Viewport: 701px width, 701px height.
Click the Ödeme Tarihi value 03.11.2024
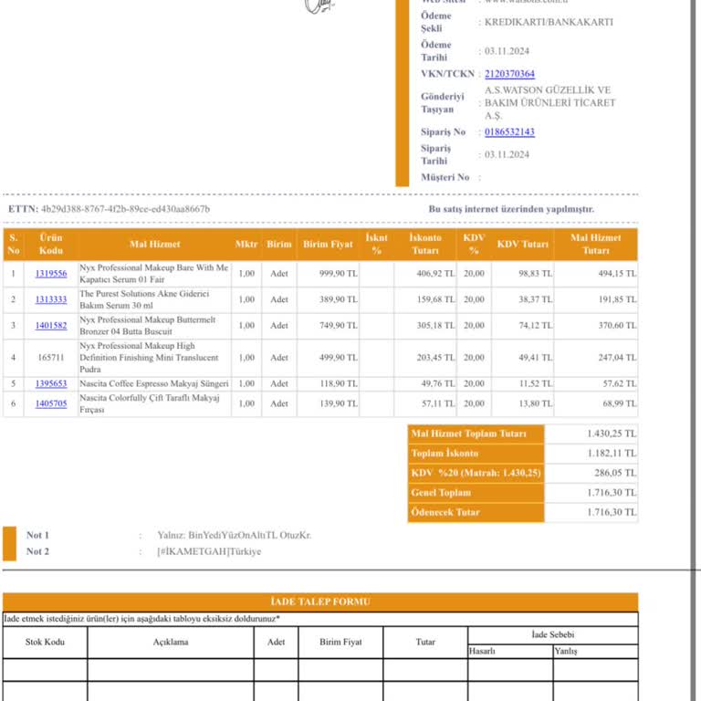(507, 51)
